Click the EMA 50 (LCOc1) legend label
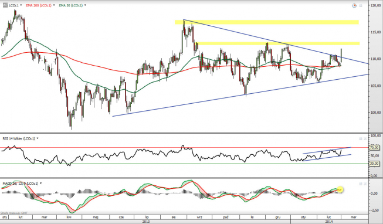 (70, 5)
